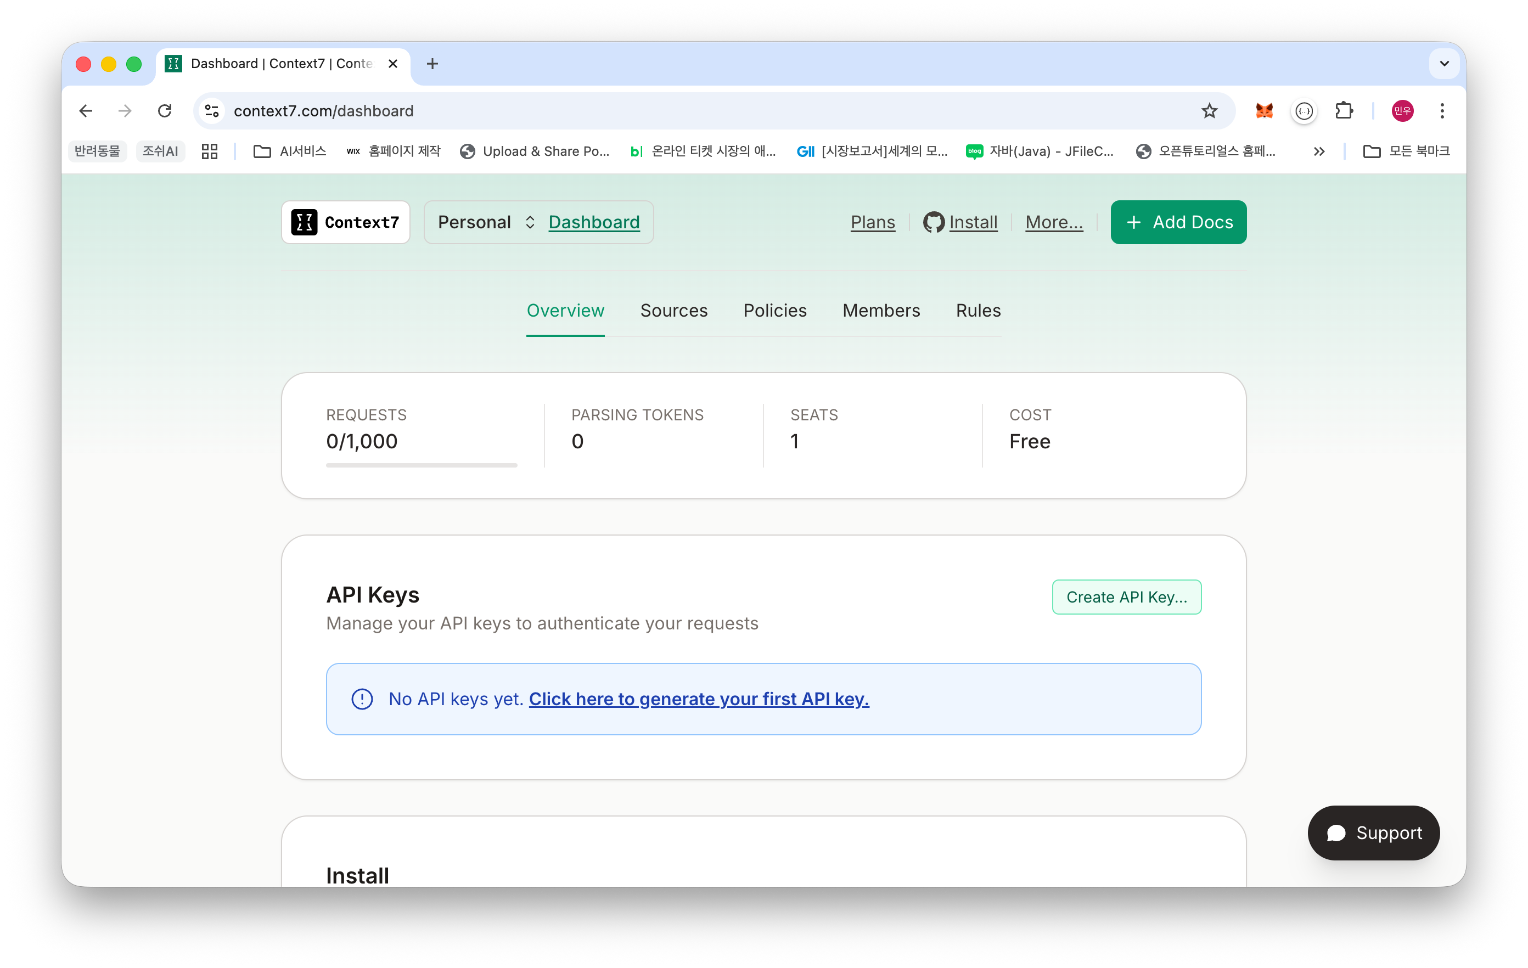
Task: Open the Plans link
Action: (873, 222)
